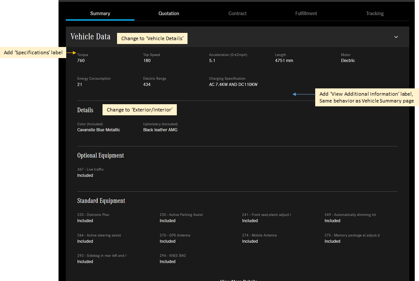Viewport: 419px width, 281px height.
Task: Click Included under 241 - Front seat item
Action: click(x=250, y=221)
